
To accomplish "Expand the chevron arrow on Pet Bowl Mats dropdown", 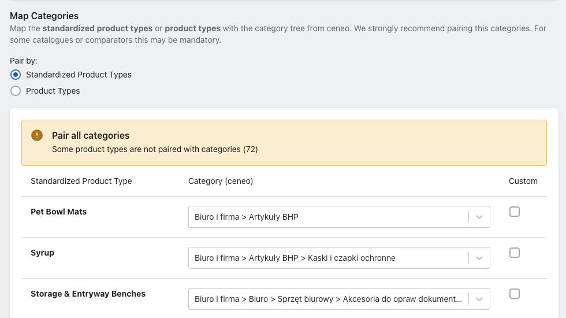I will (479, 217).
